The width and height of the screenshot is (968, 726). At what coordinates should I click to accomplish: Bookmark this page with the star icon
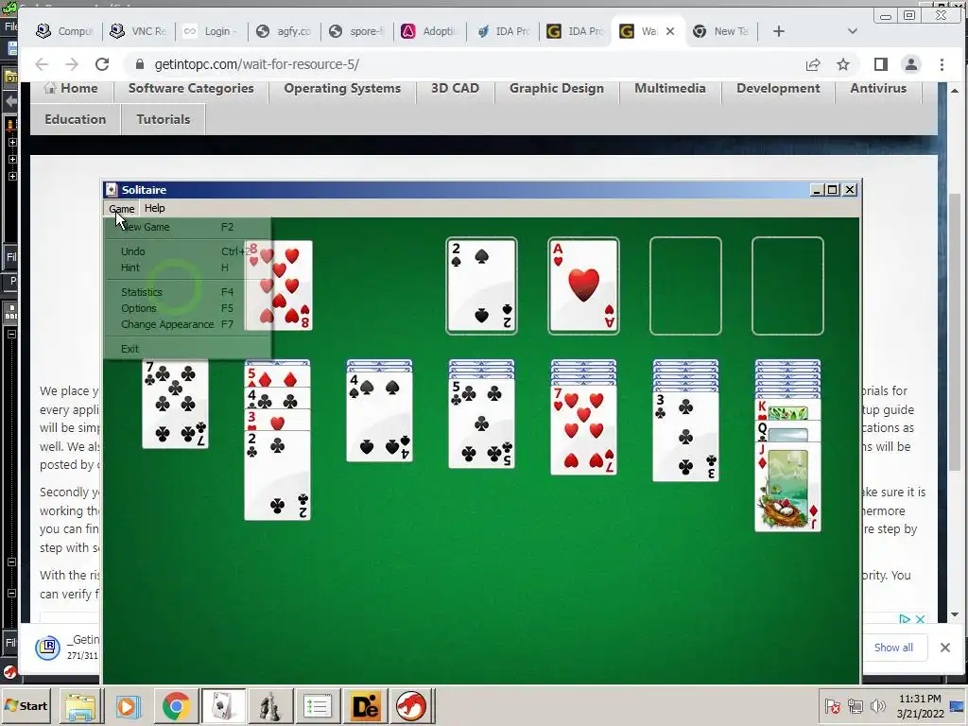(842, 64)
